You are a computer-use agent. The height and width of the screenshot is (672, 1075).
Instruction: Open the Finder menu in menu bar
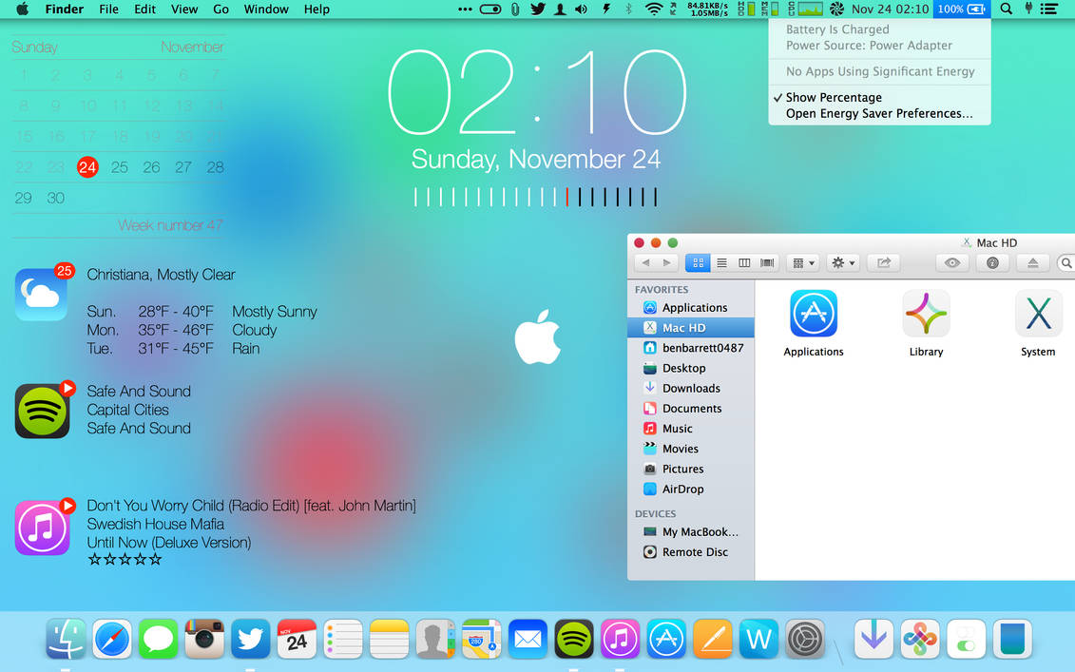(x=64, y=9)
